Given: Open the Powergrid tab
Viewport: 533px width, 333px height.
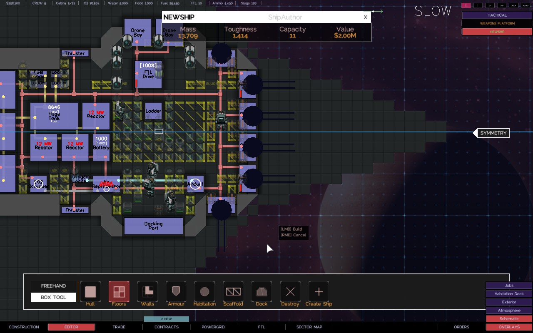Looking at the screenshot, I should 213,327.
